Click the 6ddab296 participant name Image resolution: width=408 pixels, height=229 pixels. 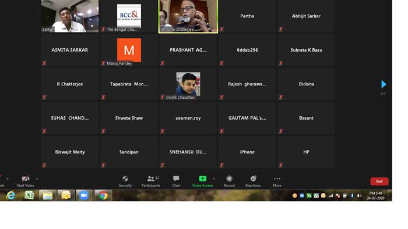tap(247, 50)
